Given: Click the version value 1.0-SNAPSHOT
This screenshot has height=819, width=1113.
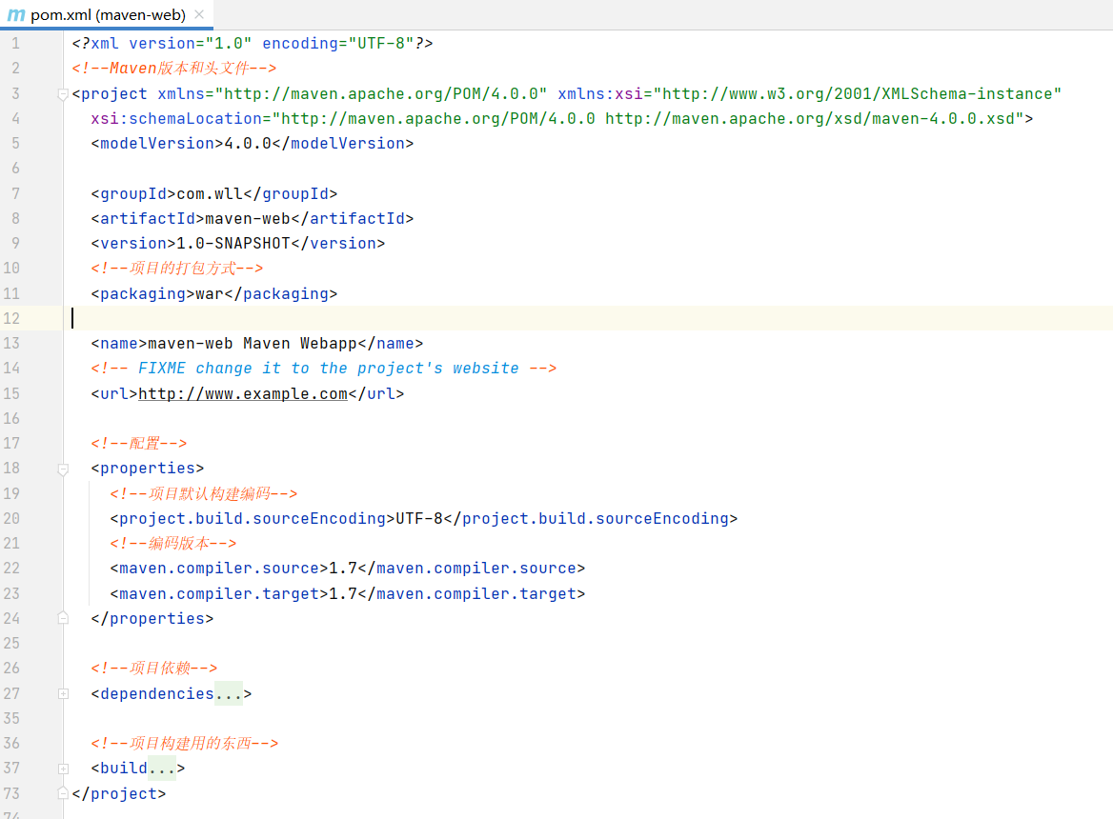Looking at the screenshot, I should click(233, 243).
